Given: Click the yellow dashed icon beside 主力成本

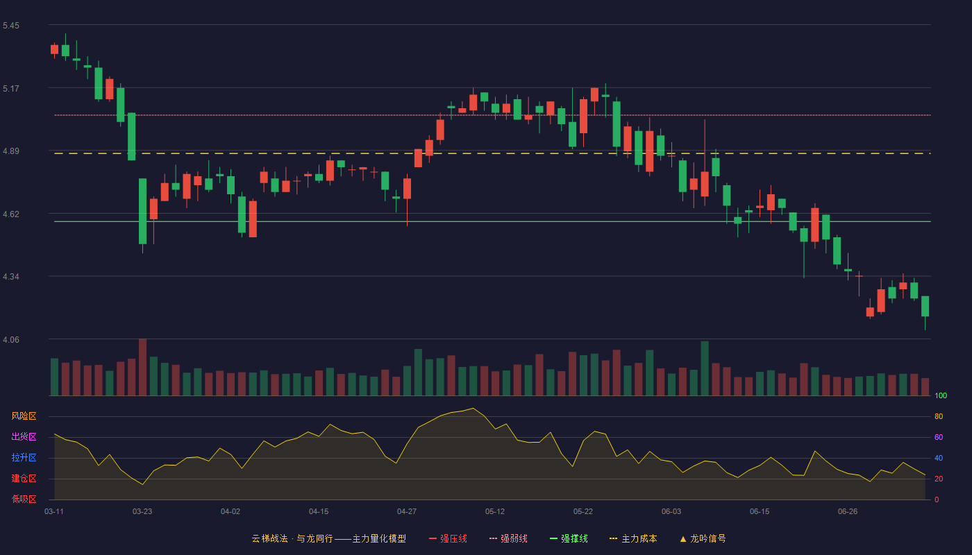Looking at the screenshot, I should pos(614,538).
